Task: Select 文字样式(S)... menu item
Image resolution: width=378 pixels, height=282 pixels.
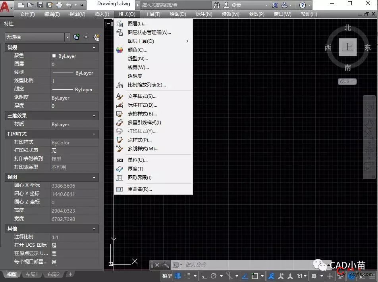Action: (x=153, y=96)
